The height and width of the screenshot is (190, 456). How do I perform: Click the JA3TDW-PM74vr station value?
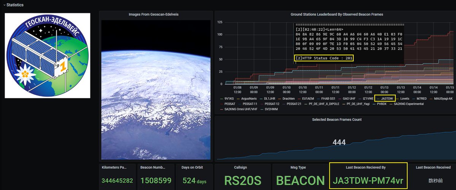coord(369,181)
